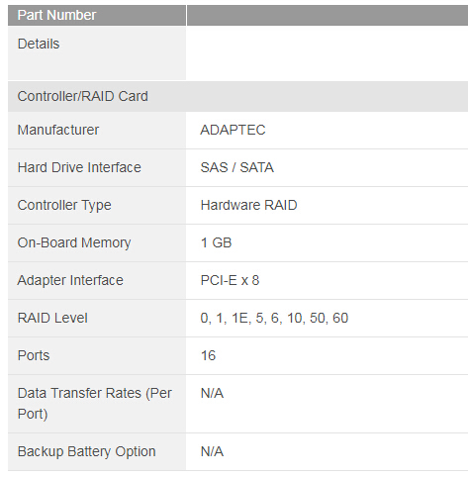Click the PCI-E x 8 value
468x477 pixels.
[230, 280]
